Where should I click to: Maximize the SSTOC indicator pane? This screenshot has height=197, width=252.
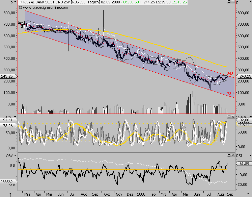[229, 117]
